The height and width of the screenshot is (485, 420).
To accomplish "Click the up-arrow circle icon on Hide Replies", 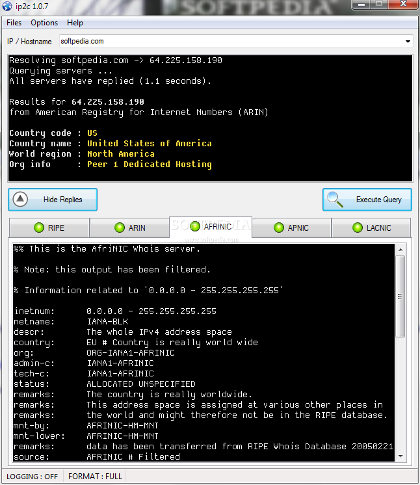I will [x=20, y=199].
